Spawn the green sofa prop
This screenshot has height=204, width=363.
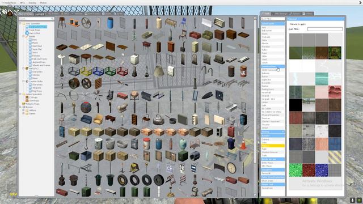pos(207,35)
